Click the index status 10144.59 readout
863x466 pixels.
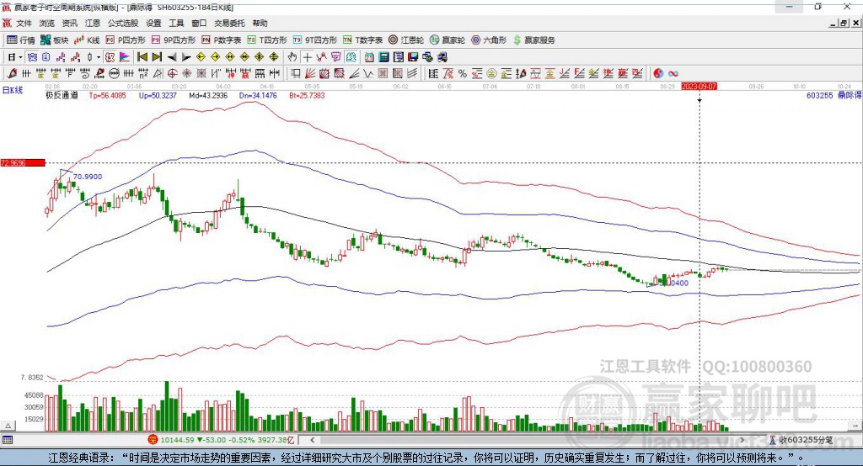click(x=177, y=440)
